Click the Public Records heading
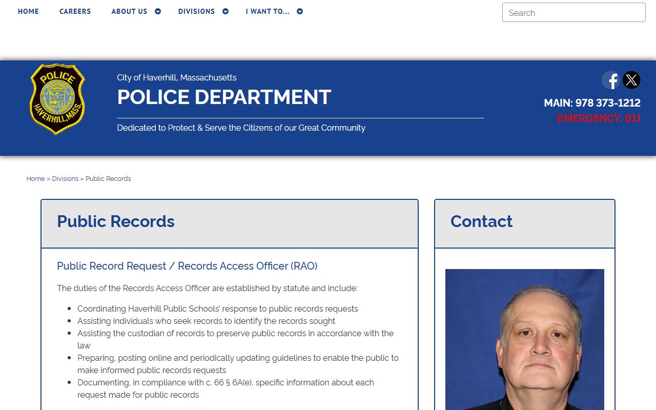Screen dimensions: 656x410 pos(116,221)
